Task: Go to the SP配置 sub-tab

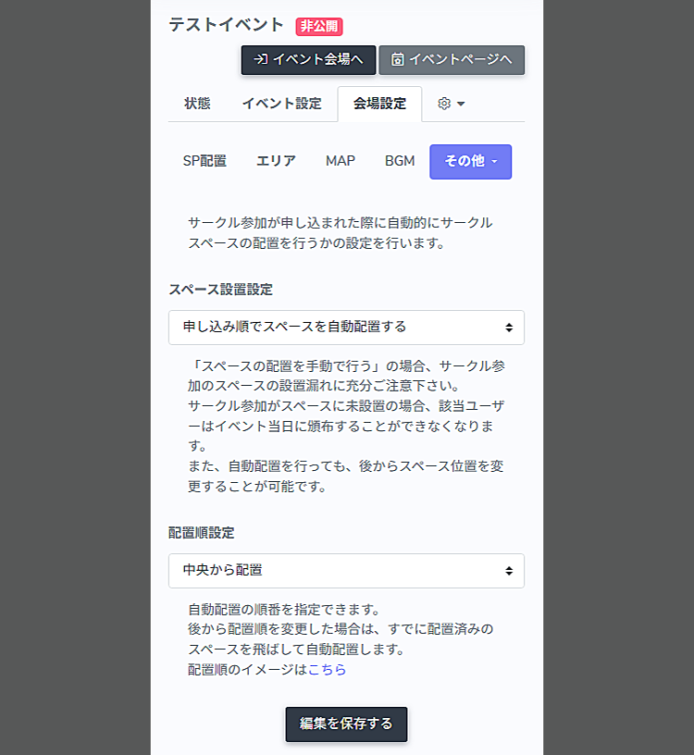Action: [204, 161]
